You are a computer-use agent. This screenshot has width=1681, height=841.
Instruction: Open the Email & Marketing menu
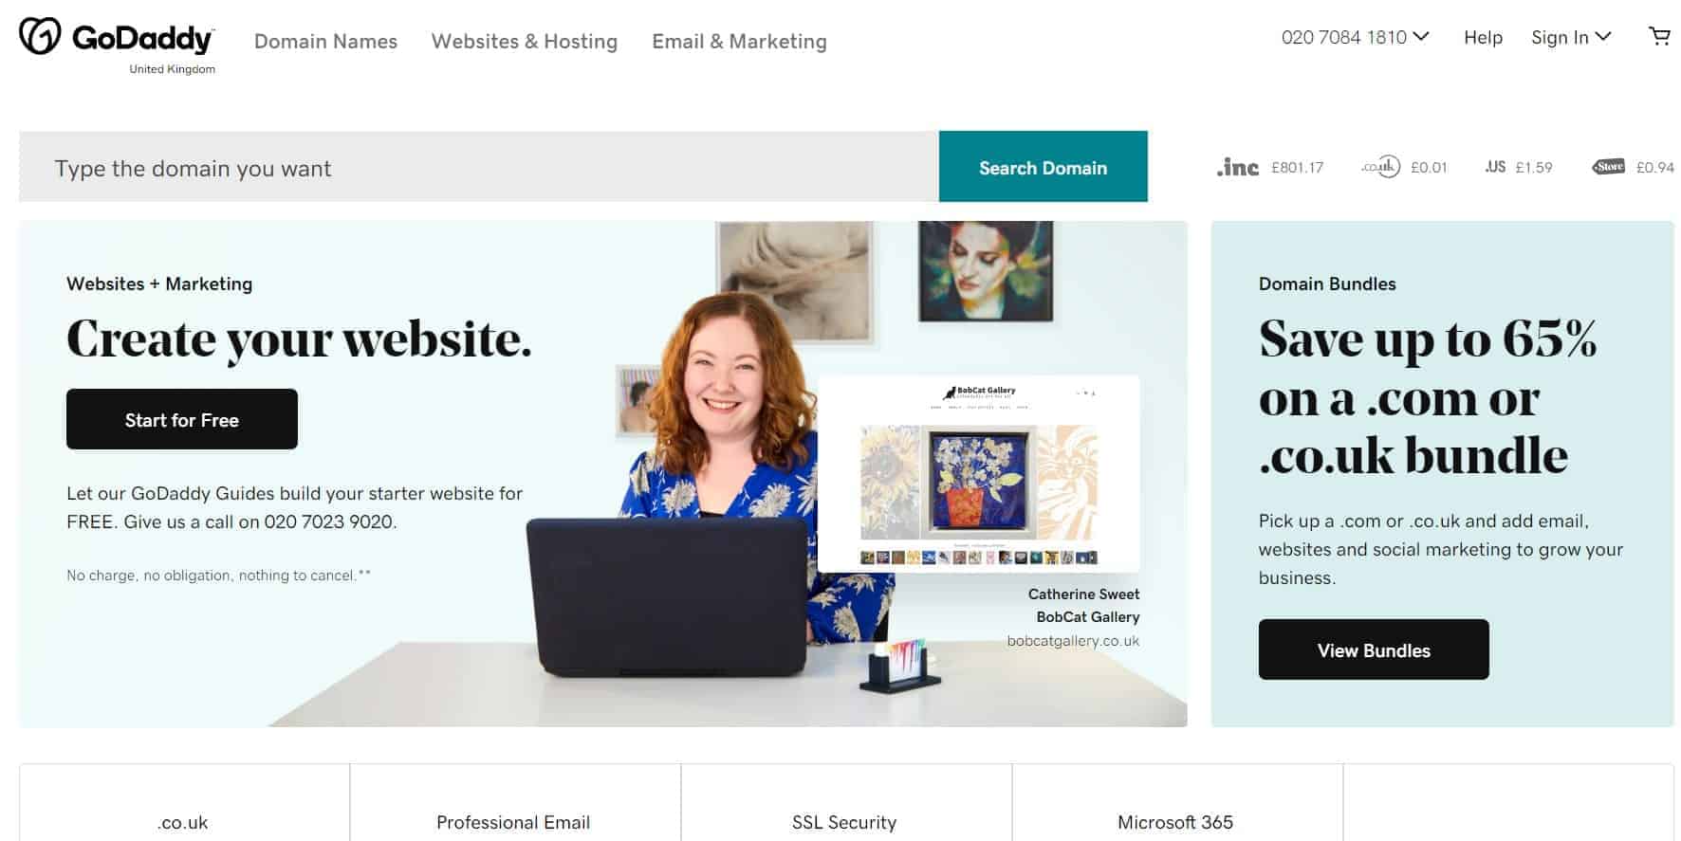pyautogui.click(x=739, y=42)
